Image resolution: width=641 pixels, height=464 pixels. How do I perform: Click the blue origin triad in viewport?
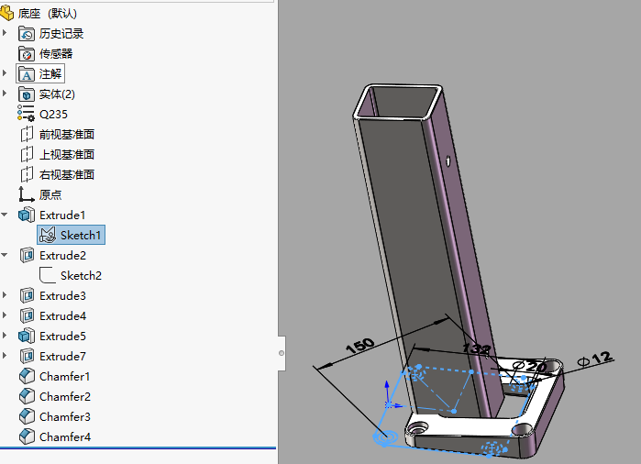click(x=392, y=396)
